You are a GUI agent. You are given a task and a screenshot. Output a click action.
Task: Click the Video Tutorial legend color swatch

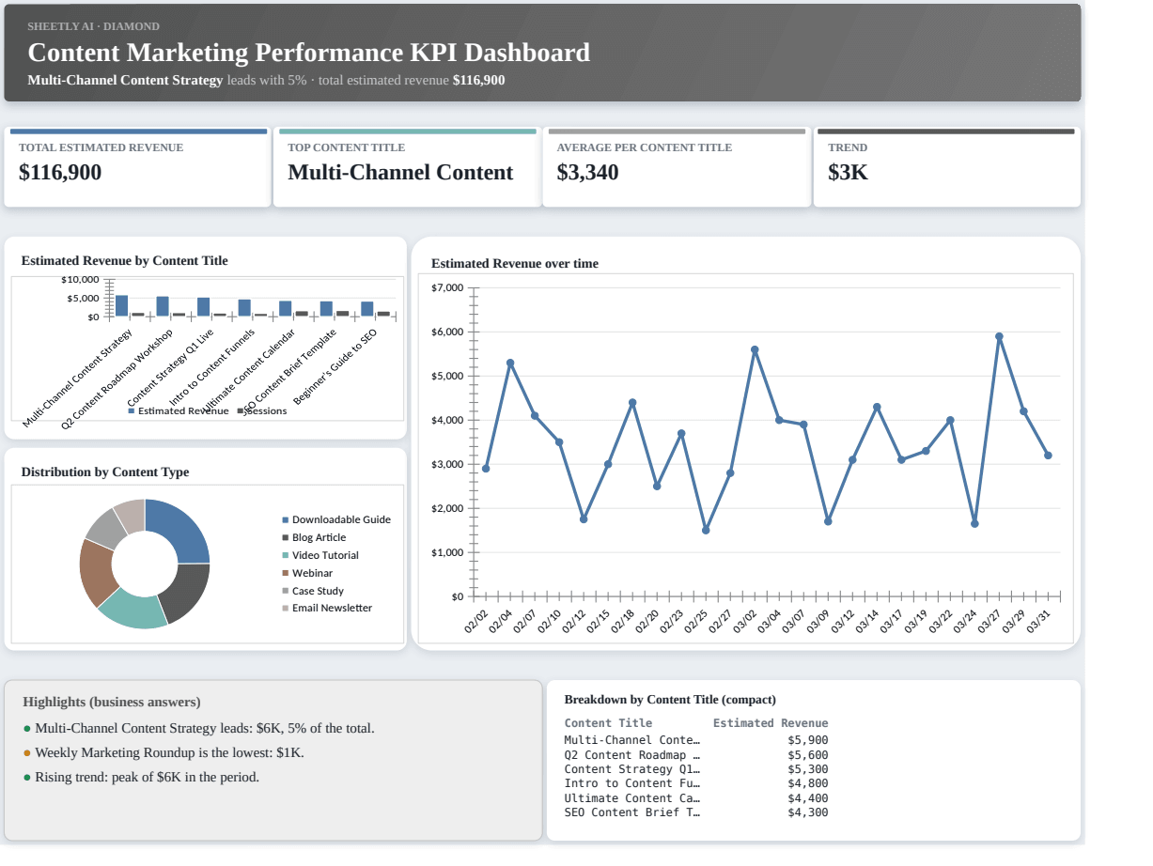[x=286, y=556]
